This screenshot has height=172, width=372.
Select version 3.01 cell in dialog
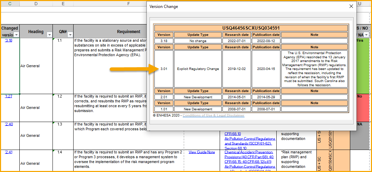click(x=164, y=69)
